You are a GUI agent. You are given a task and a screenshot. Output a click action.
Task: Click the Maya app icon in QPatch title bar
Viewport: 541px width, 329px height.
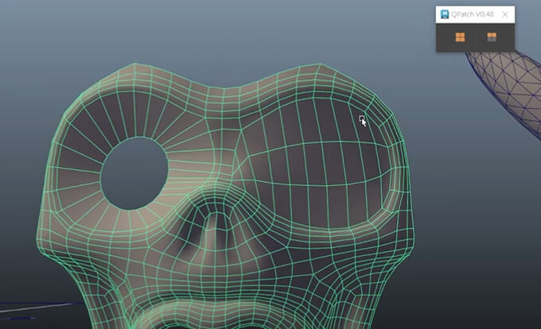tap(445, 14)
